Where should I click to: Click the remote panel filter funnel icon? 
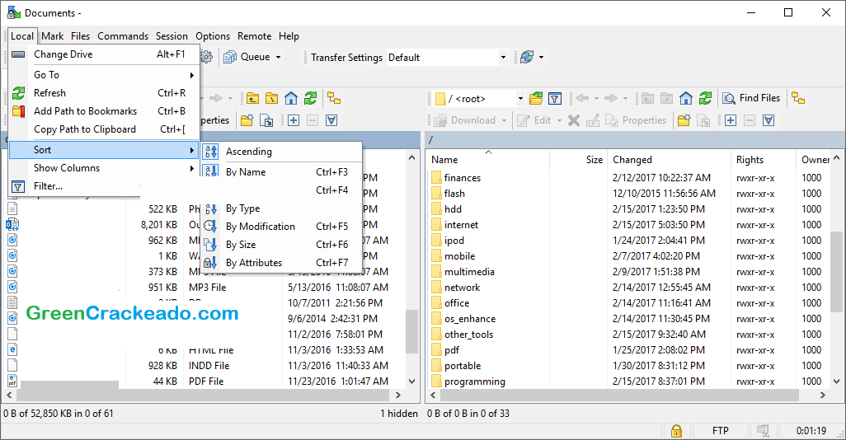click(x=555, y=98)
